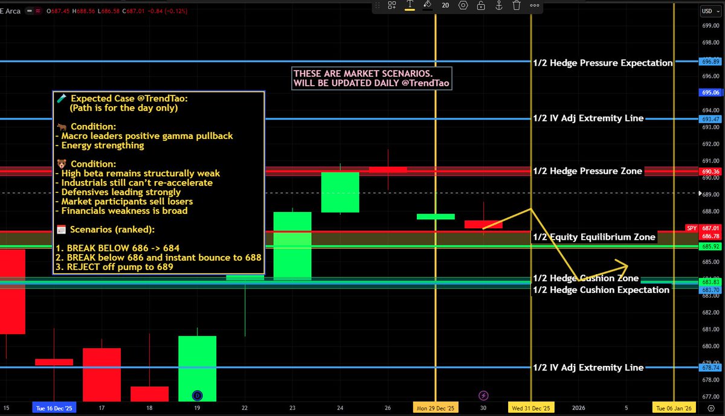Select the upper 1/2 IV Adj Extremity Line label
The height and width of the screenshot is (416, 725).
click(x=588, y=118)
